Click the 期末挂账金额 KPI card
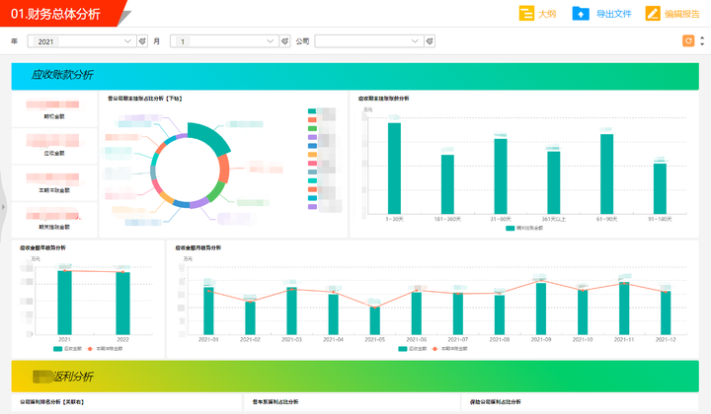The width and height of the screenshot is (711, 414). pos(54,220)
